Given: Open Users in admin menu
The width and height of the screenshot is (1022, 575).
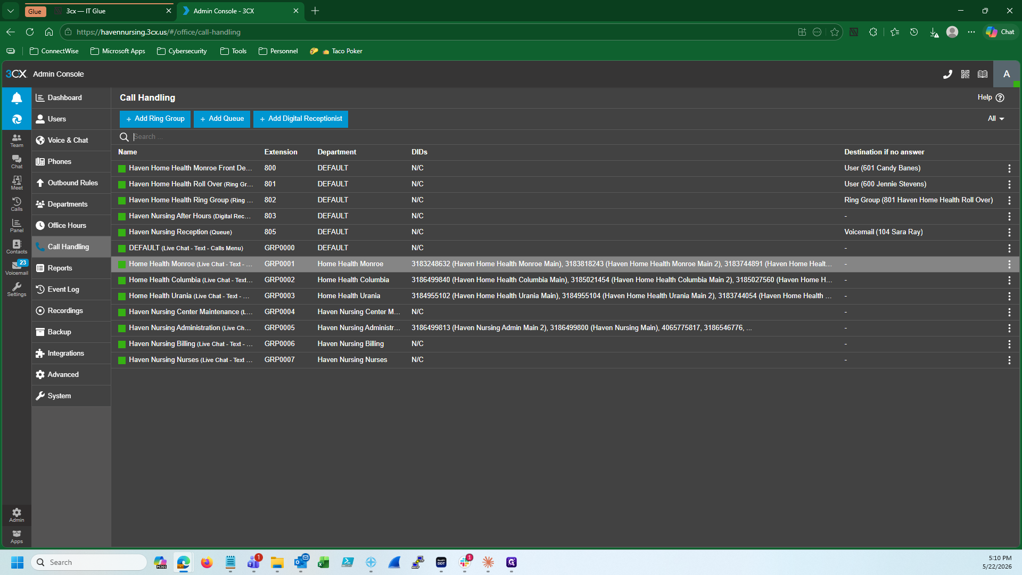Looking at the screenshot, I should (71, 119).
